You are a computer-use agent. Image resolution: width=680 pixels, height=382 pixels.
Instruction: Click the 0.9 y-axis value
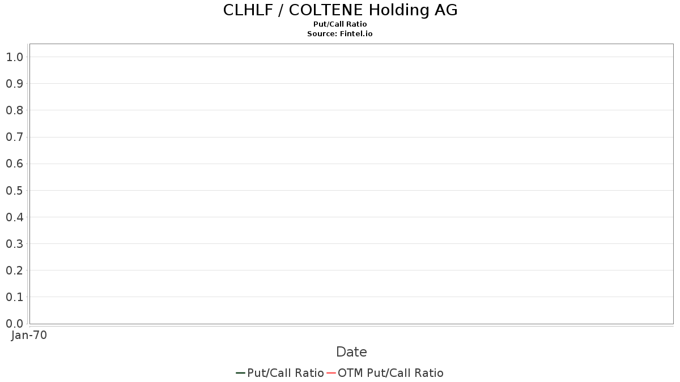[14, 84]
